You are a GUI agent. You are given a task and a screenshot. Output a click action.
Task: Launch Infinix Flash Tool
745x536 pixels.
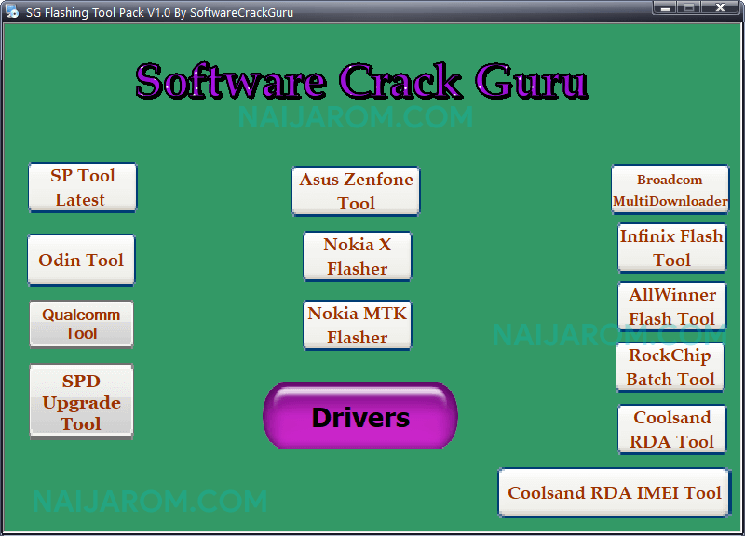pyautogui.click(x=671, y=248)
